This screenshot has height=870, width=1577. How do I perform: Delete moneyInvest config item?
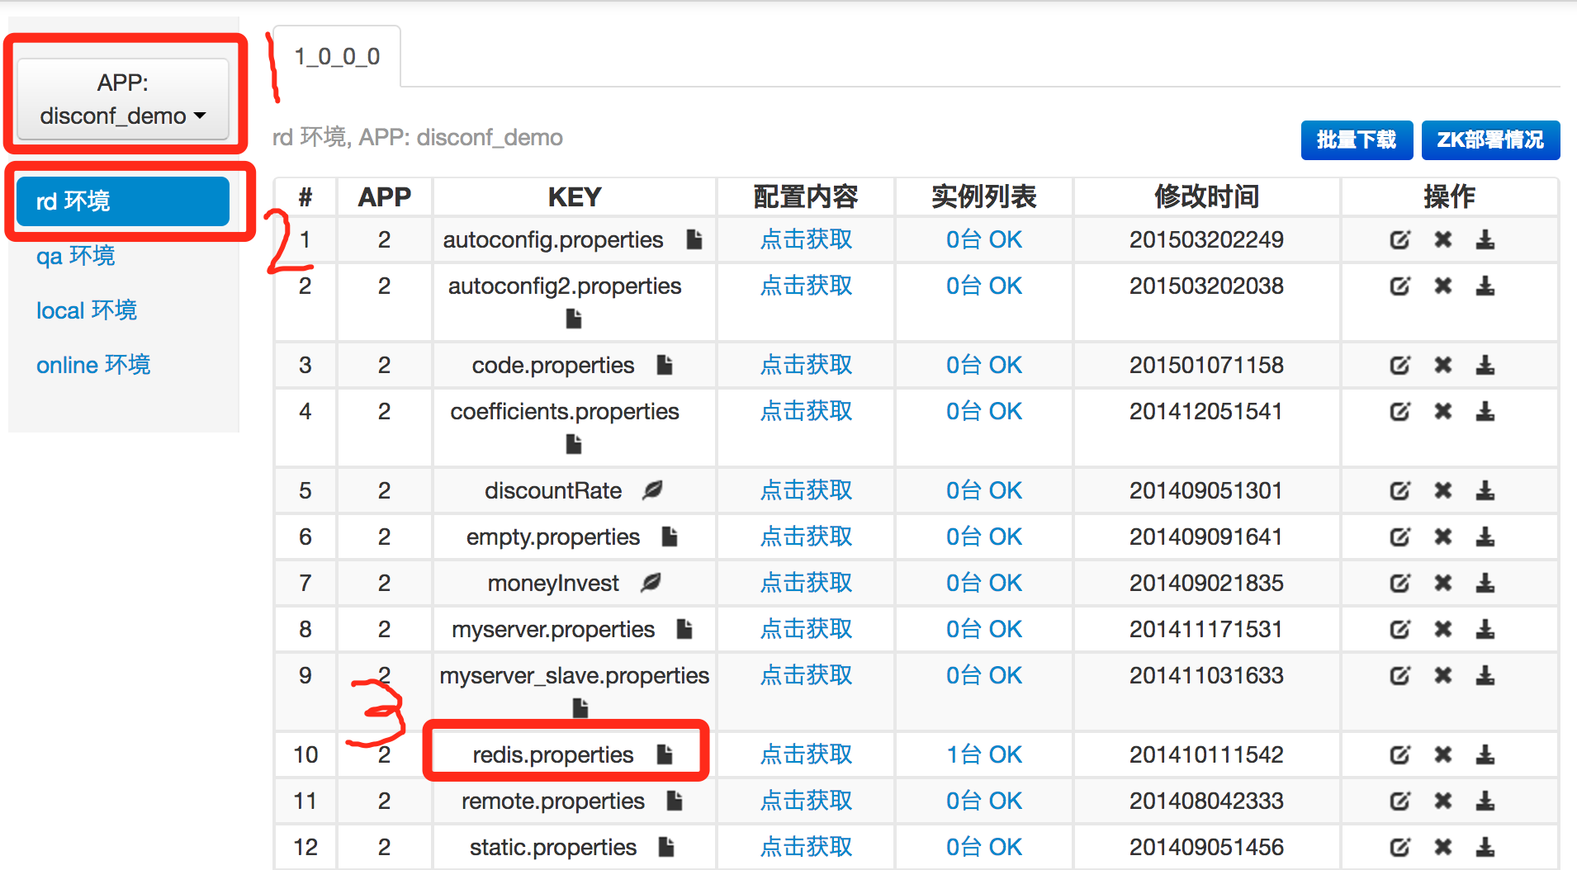(x=1442, y=584)
